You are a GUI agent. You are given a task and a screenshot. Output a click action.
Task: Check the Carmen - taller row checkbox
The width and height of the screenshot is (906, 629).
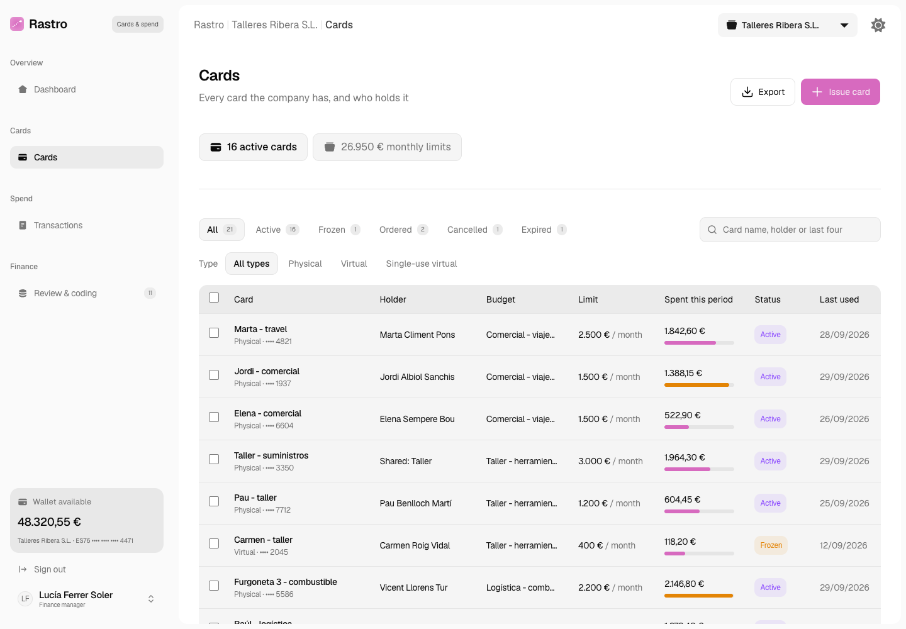point(214,543)
